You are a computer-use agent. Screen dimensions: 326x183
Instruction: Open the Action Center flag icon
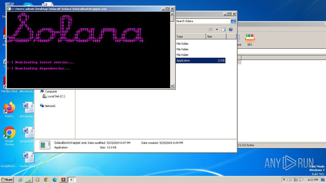[x=302, y=180]
